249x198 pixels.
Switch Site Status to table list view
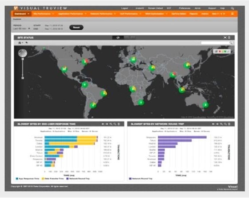(x=129, y=38)
